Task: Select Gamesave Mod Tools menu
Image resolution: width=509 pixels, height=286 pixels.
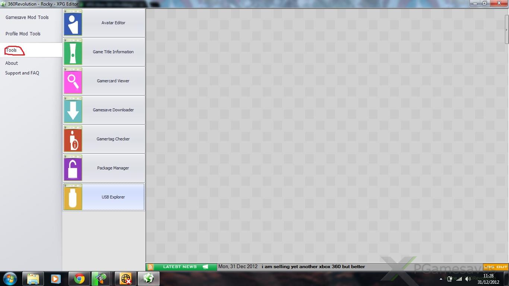Action: pyautogui.click(x=27, y=18)
